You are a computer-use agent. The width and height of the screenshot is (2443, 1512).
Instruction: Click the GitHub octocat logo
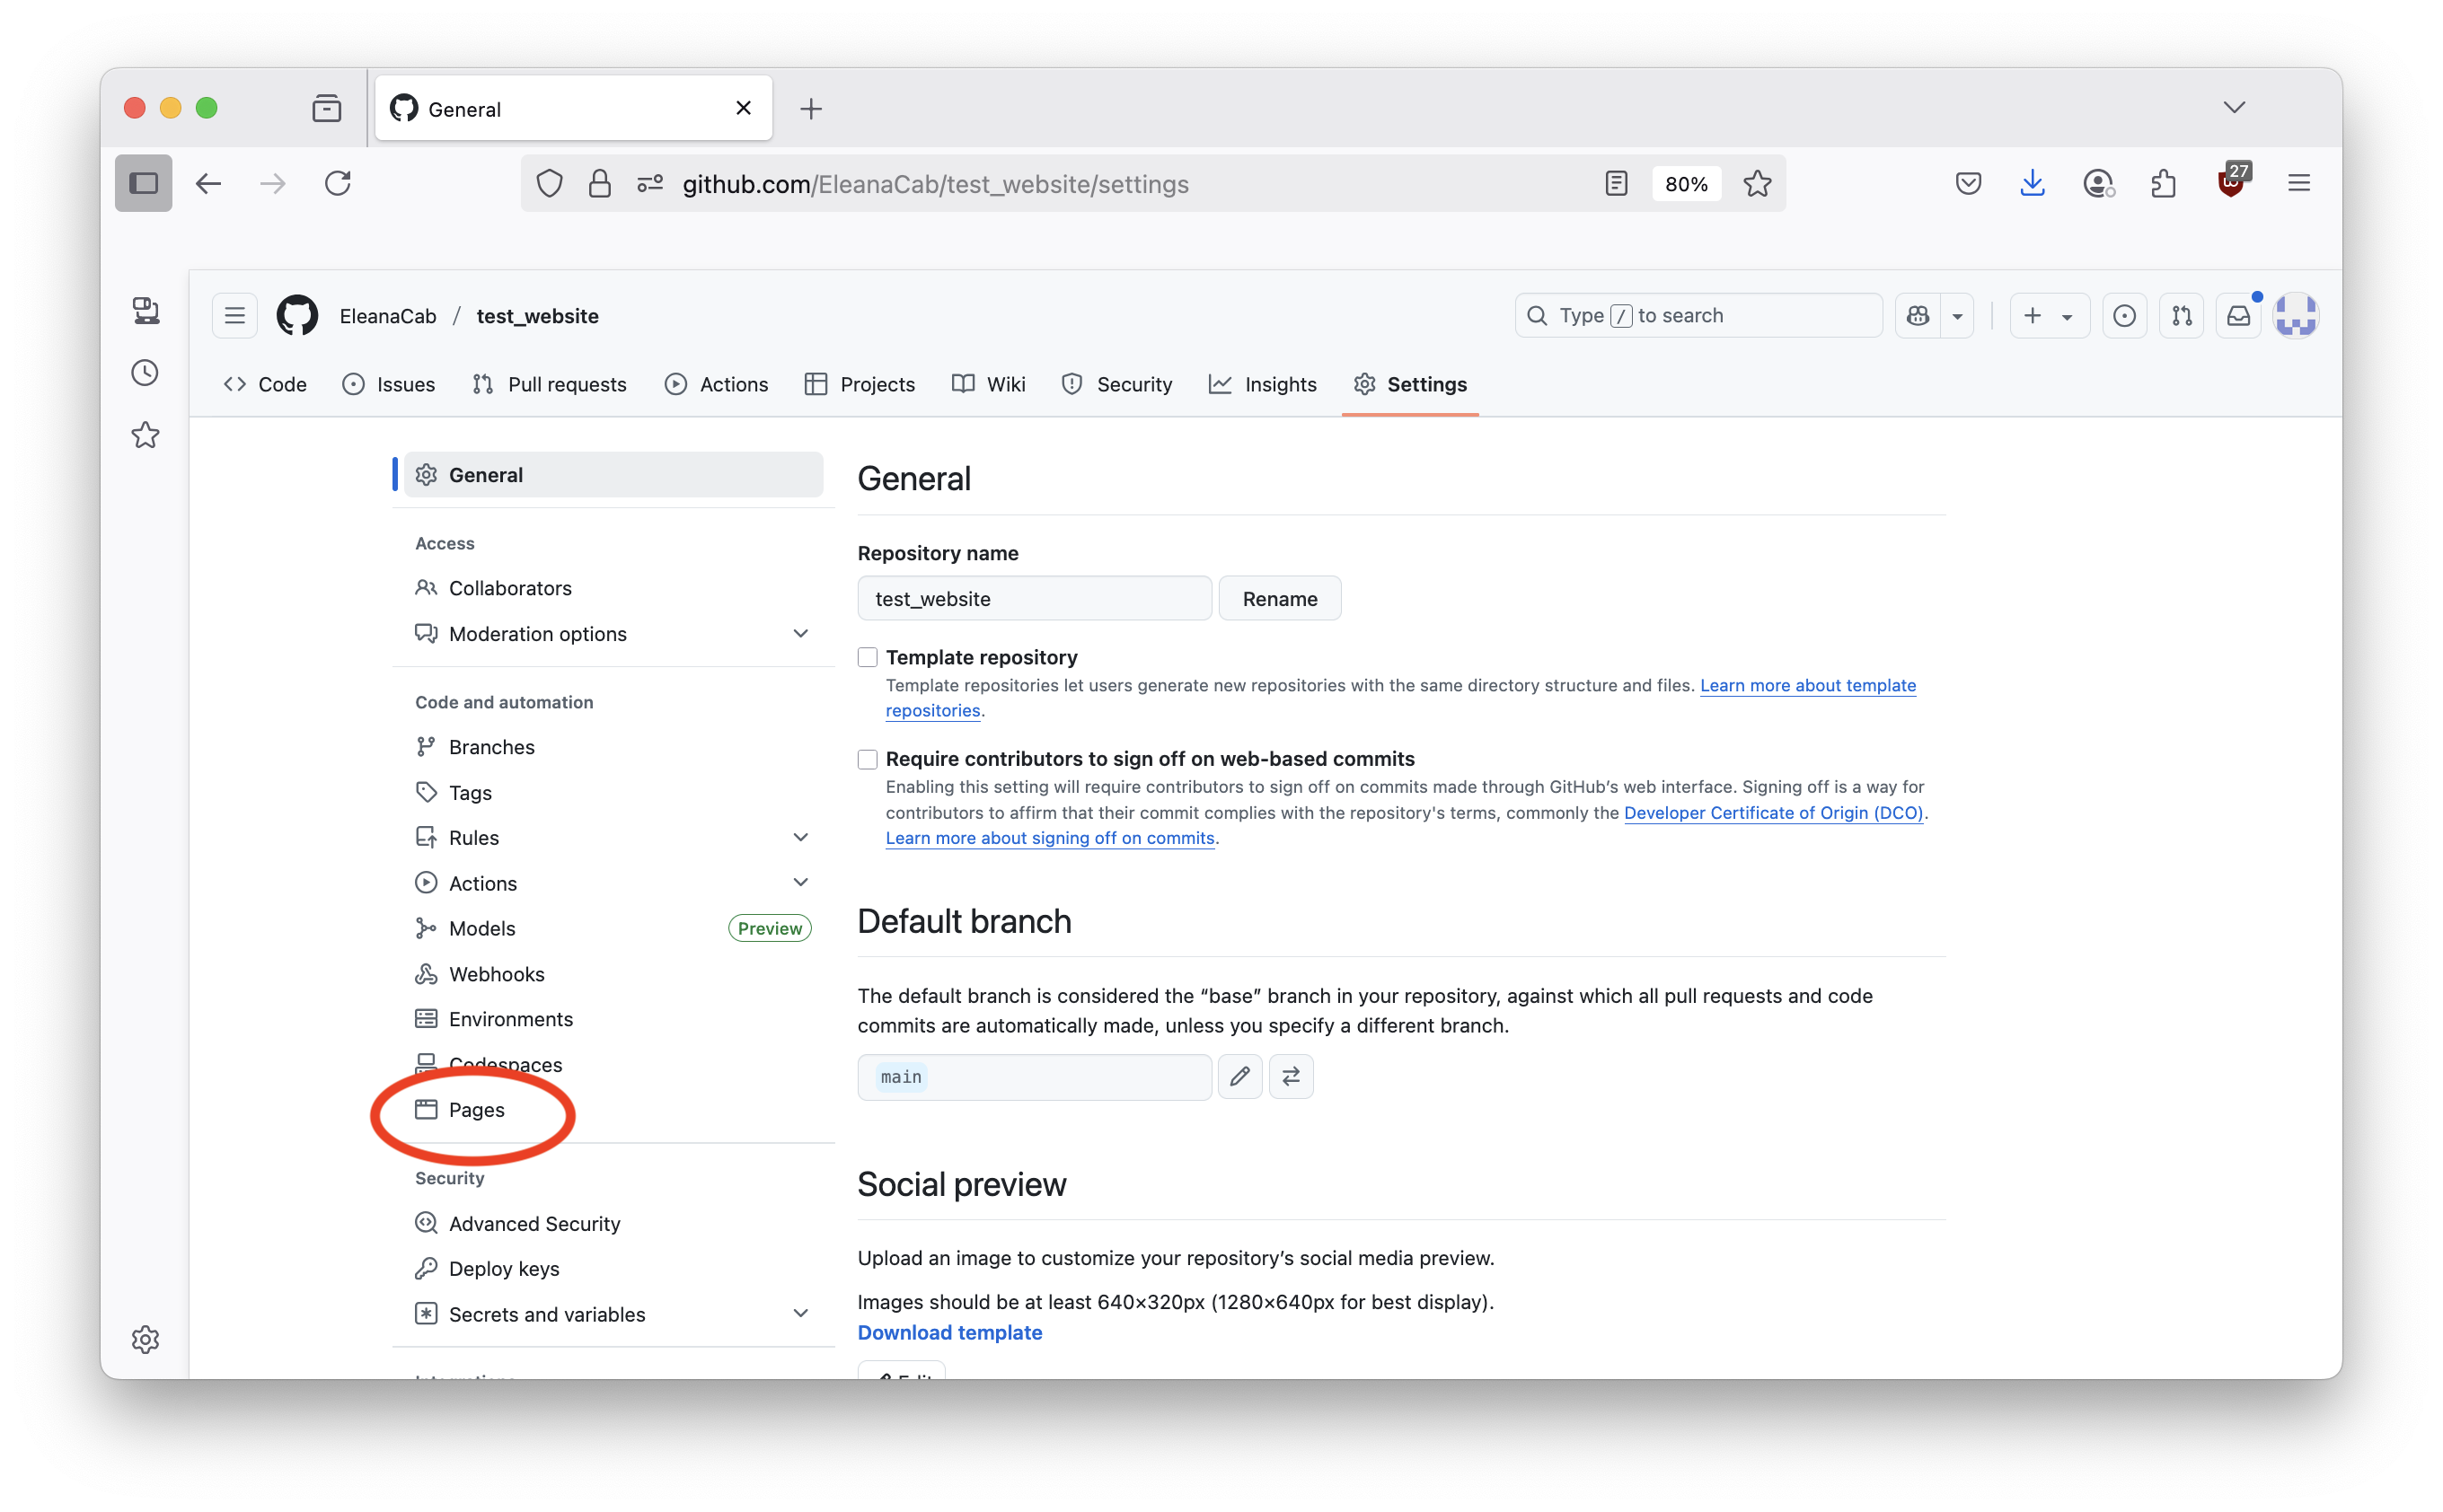297,316
